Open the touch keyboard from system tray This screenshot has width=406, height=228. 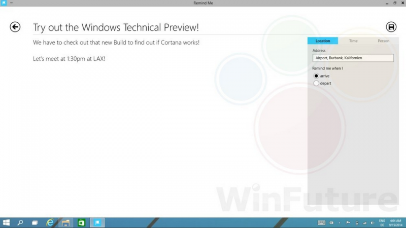[321, 222]
